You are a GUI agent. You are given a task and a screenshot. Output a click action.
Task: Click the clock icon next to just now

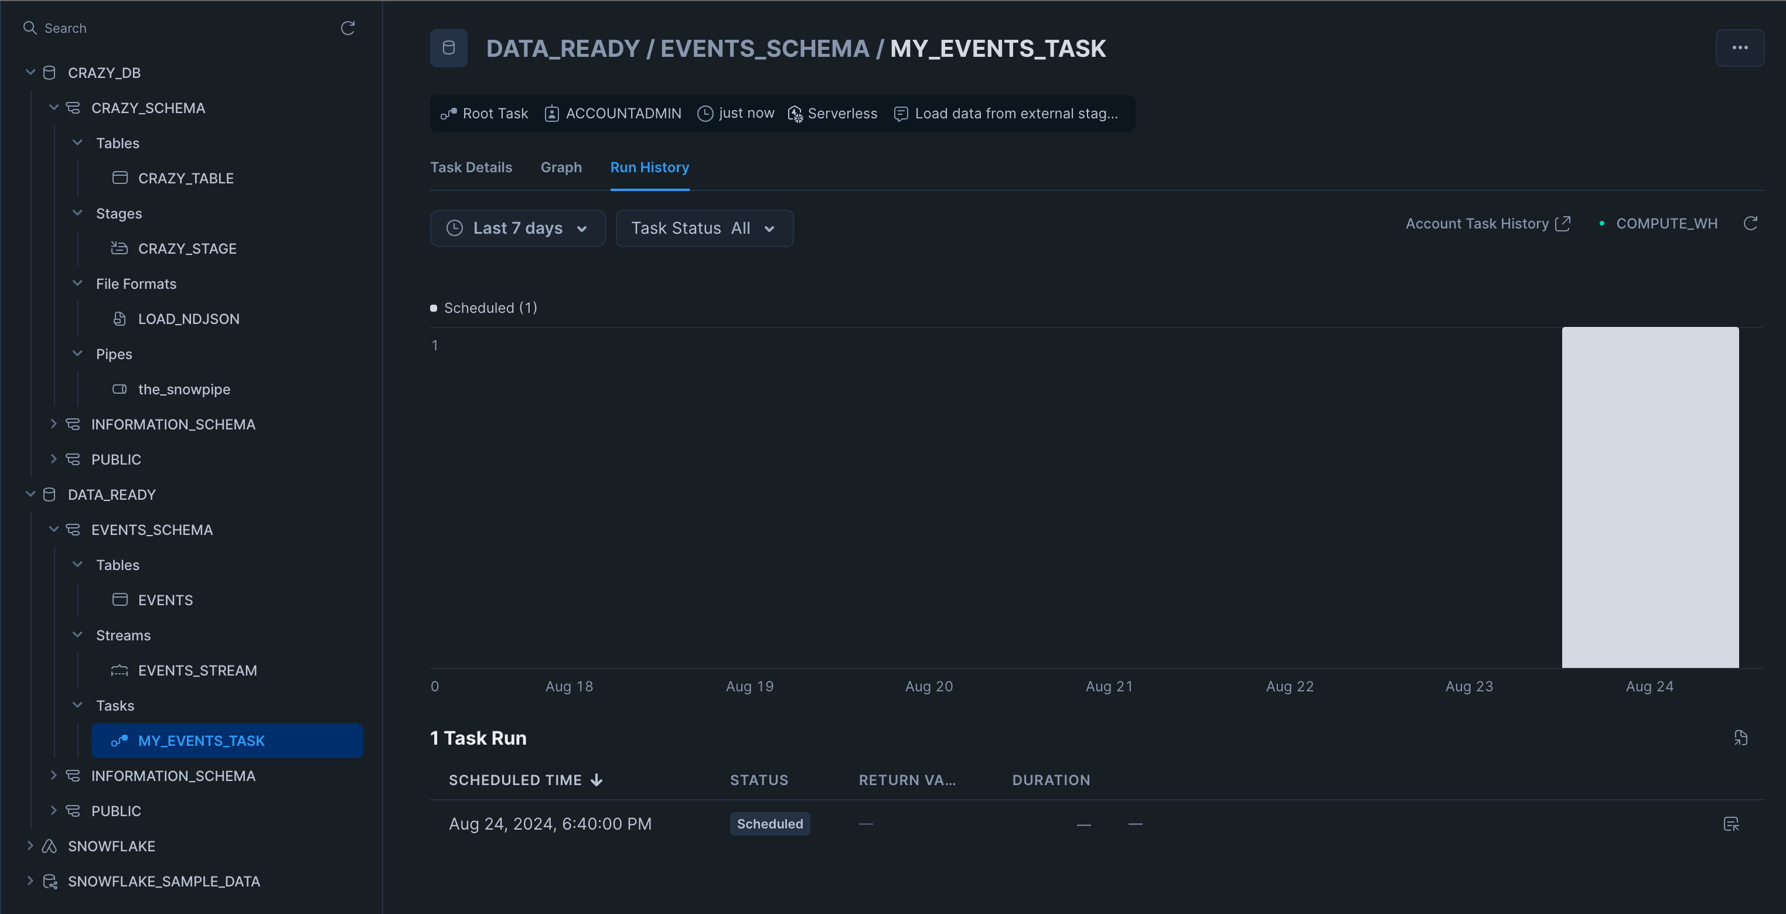pyautogui.click(x=705, y=113)
